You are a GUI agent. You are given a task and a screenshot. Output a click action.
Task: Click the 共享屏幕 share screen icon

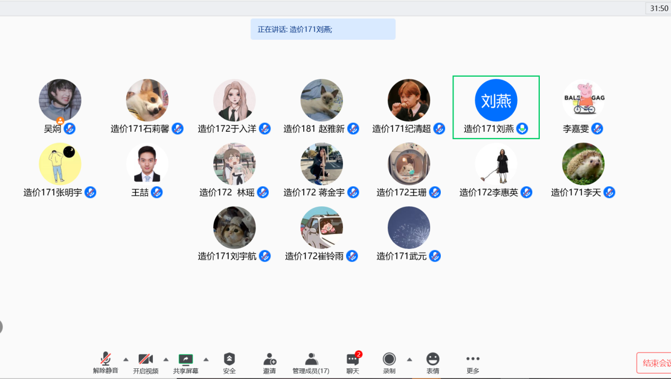click(186, 360)
